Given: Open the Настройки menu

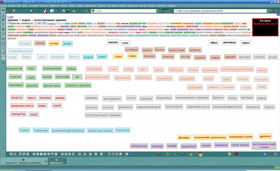Looking at the screenshot, I should (91, 6).
